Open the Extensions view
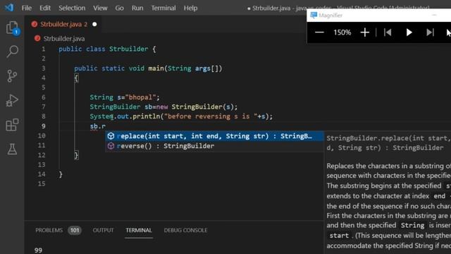Screen dimensions: 451x254 (x=12, y=125)
